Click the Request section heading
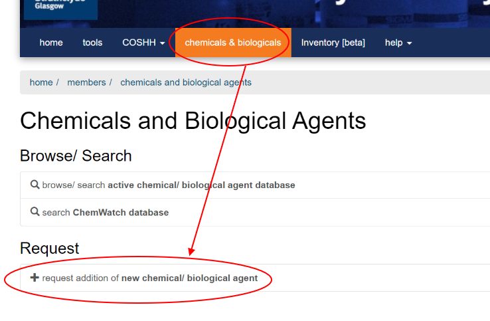 point(50,248)
